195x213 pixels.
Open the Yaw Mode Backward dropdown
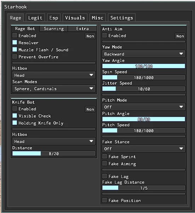point(144,54)
